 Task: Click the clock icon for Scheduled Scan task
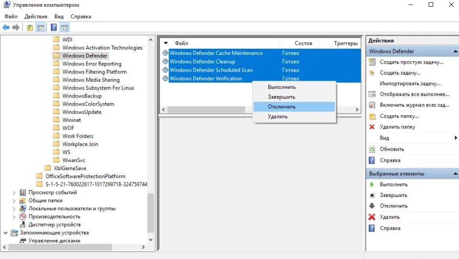click(165, 70)
